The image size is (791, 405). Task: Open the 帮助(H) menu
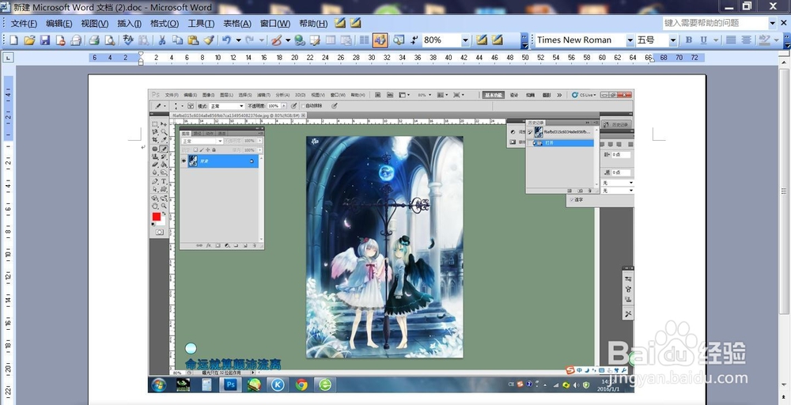[x=313, y=24]
